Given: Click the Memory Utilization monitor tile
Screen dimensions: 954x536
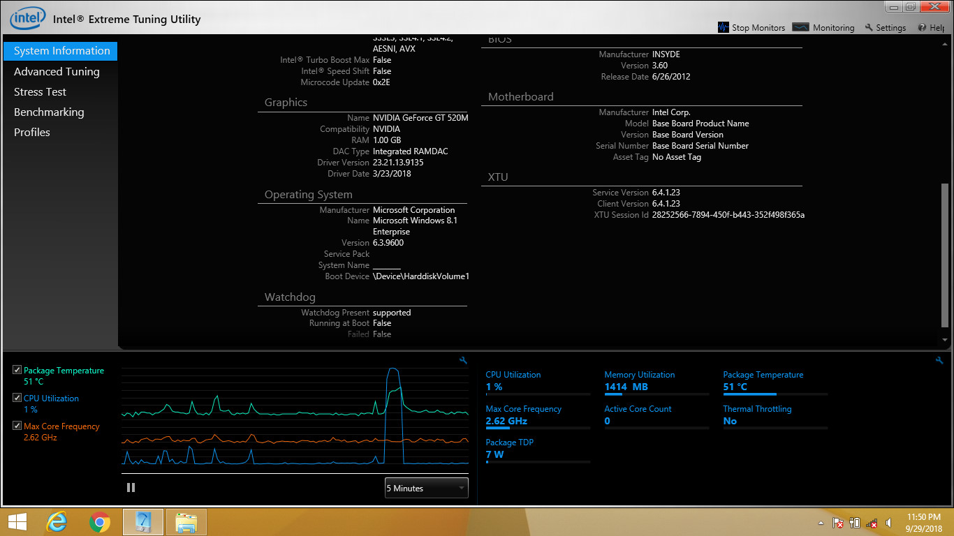Looking at the screenshot, I should tap(656, 382).
